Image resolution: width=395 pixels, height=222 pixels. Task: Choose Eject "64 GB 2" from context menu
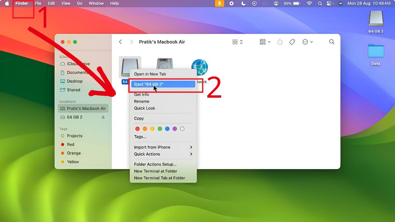pyautogui.click(x=163, y=84)
